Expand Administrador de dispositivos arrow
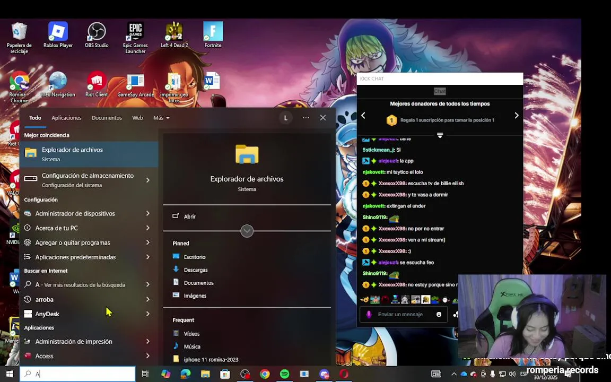This screenshot has height=382, width=611. pos(148,213)
